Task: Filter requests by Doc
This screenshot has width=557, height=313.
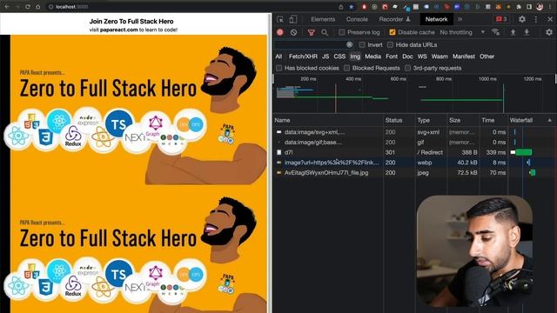Action: [407, 57]
